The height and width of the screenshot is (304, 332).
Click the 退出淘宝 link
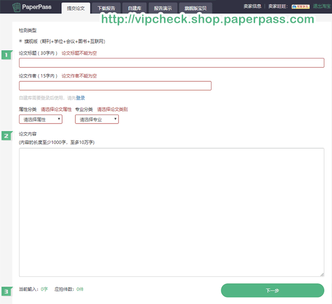tap(322, 6)
